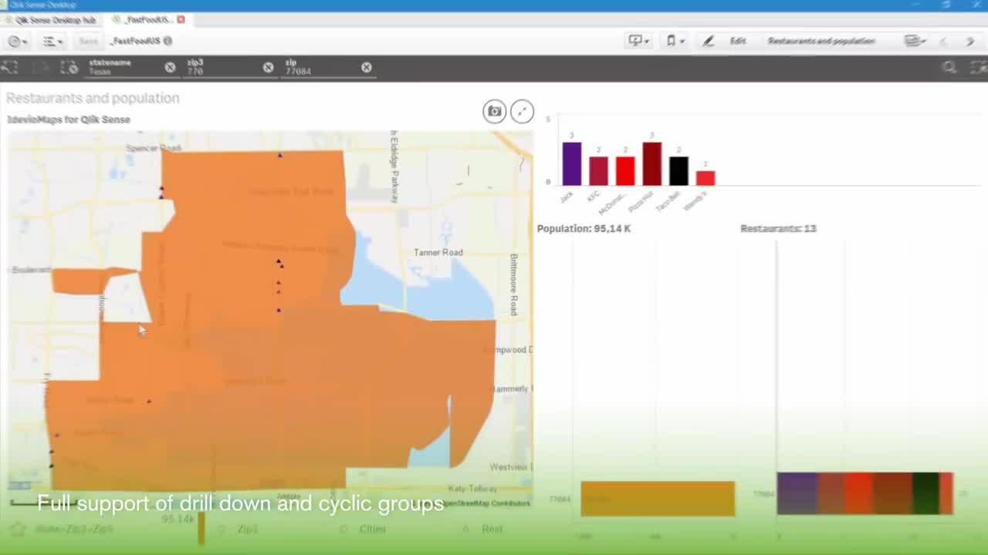Open the Restaurants and population sheet selector

(821, 41)
